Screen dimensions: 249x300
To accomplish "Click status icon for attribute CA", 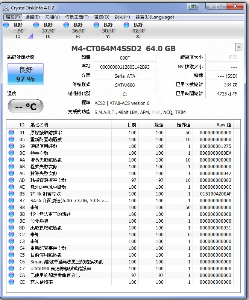I will coord(11,275).
